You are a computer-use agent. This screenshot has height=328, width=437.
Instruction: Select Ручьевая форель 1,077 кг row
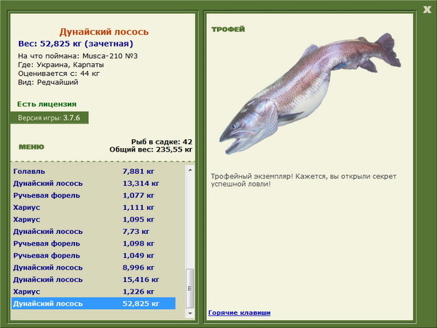click(x=94, y=195)
